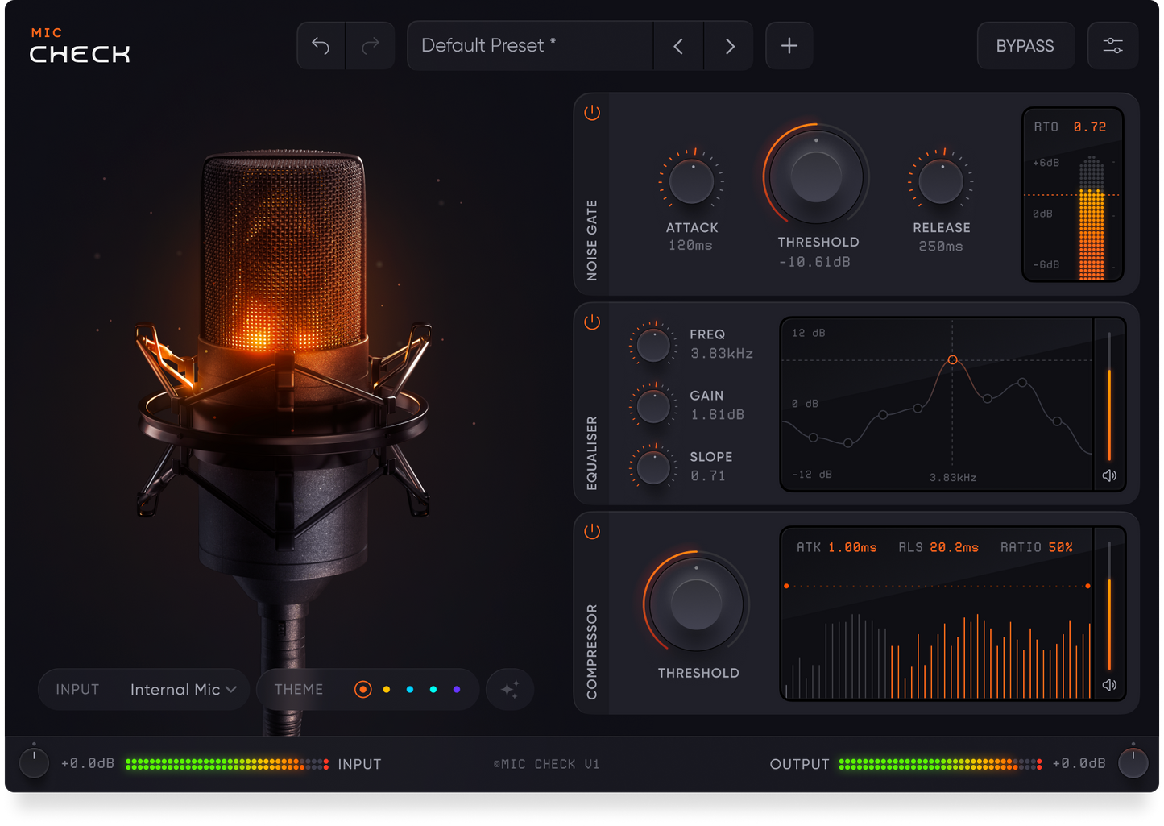Click the noise gate level meter
The width and height of the screenshot is (1164, 826).
pyautogui.click(x=1092, y=218)
